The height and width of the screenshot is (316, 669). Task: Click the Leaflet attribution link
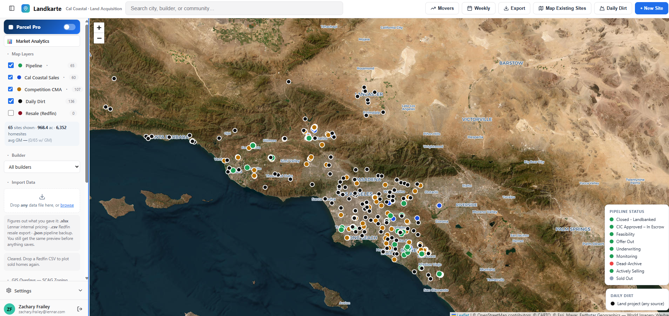tap(463, 315)
